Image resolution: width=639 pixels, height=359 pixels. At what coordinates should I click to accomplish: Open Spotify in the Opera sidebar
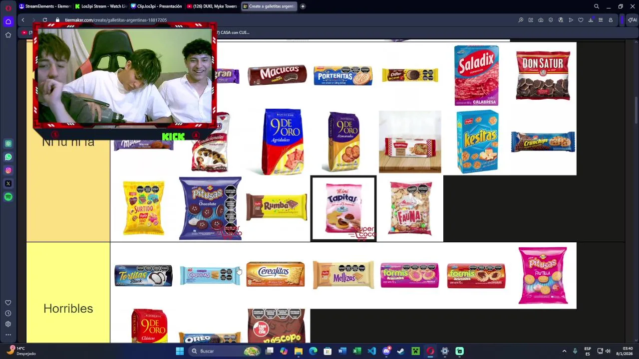[x=8, y=197]
